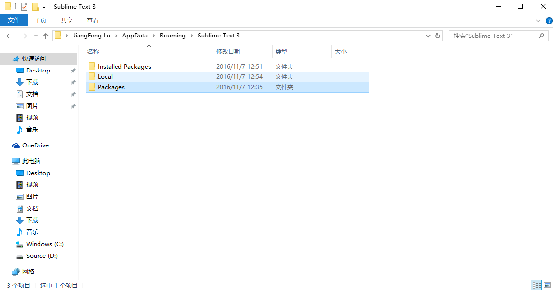
Task: Open OneDrive in the navigation pane
Action: (x=35, y=145)
